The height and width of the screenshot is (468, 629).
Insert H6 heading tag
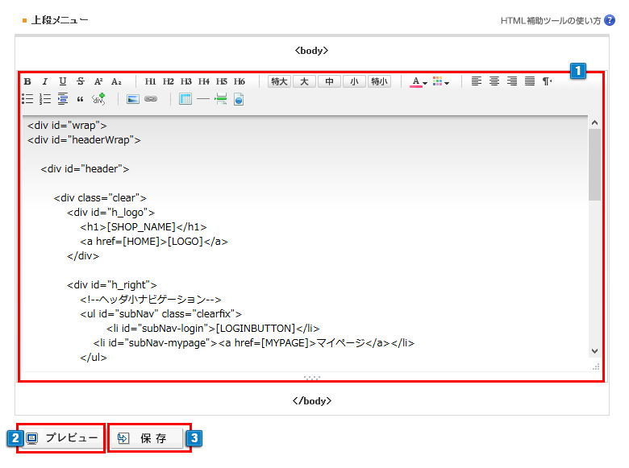[240, 81]
